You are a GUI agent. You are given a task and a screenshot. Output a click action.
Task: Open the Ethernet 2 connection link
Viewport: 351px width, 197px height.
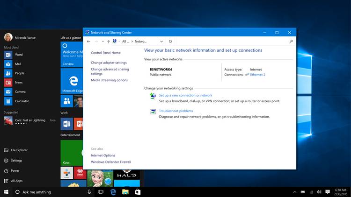tap(257, 75)
